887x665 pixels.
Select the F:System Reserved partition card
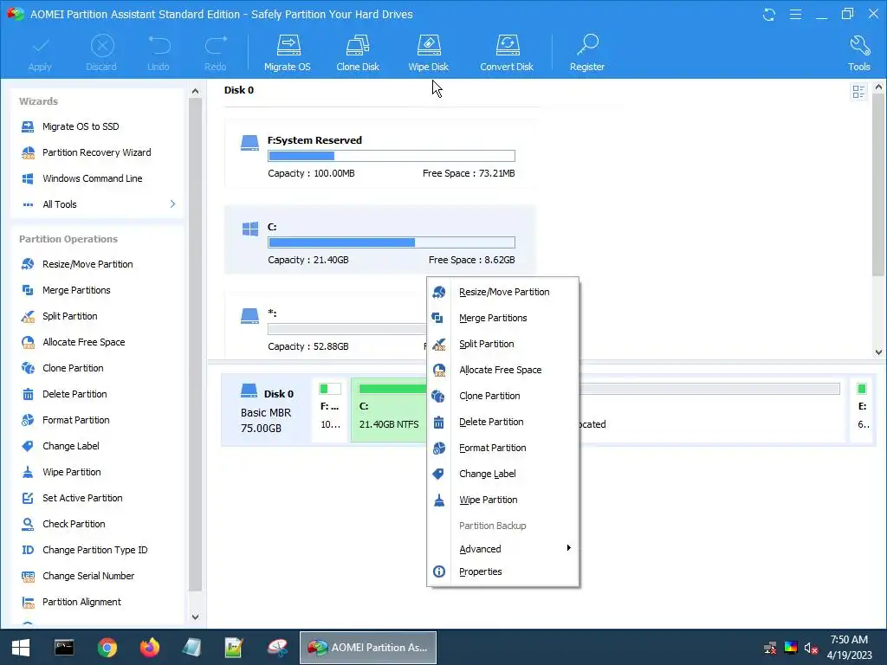(379, 154)
